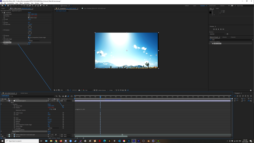Click the Home icon in the toolbar
The image size is (254, 143).
[x=2, y=6]
